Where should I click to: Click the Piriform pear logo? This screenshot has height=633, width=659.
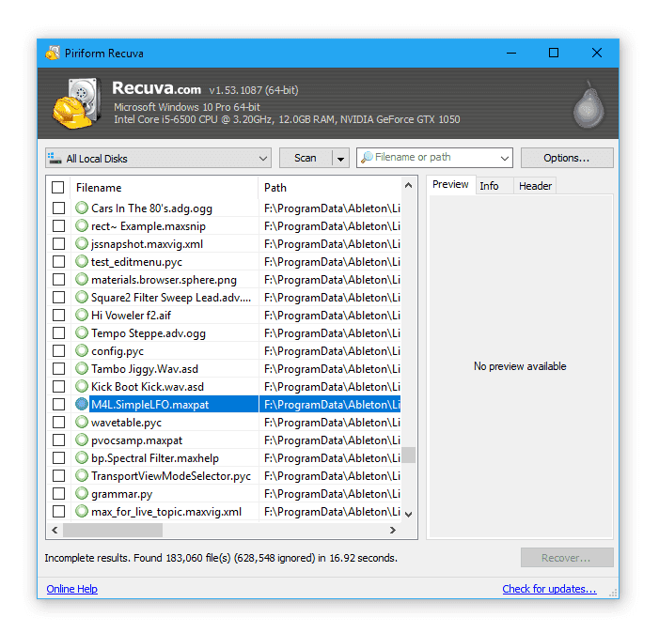588,104
